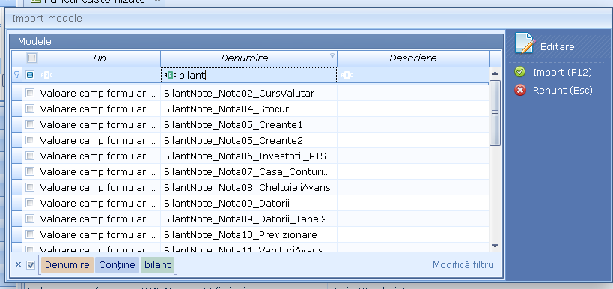613x289 pixels.
Task: Click the Tip column filter input
Action: click(99, 75)
